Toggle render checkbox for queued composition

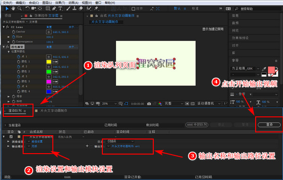(11, 137)
